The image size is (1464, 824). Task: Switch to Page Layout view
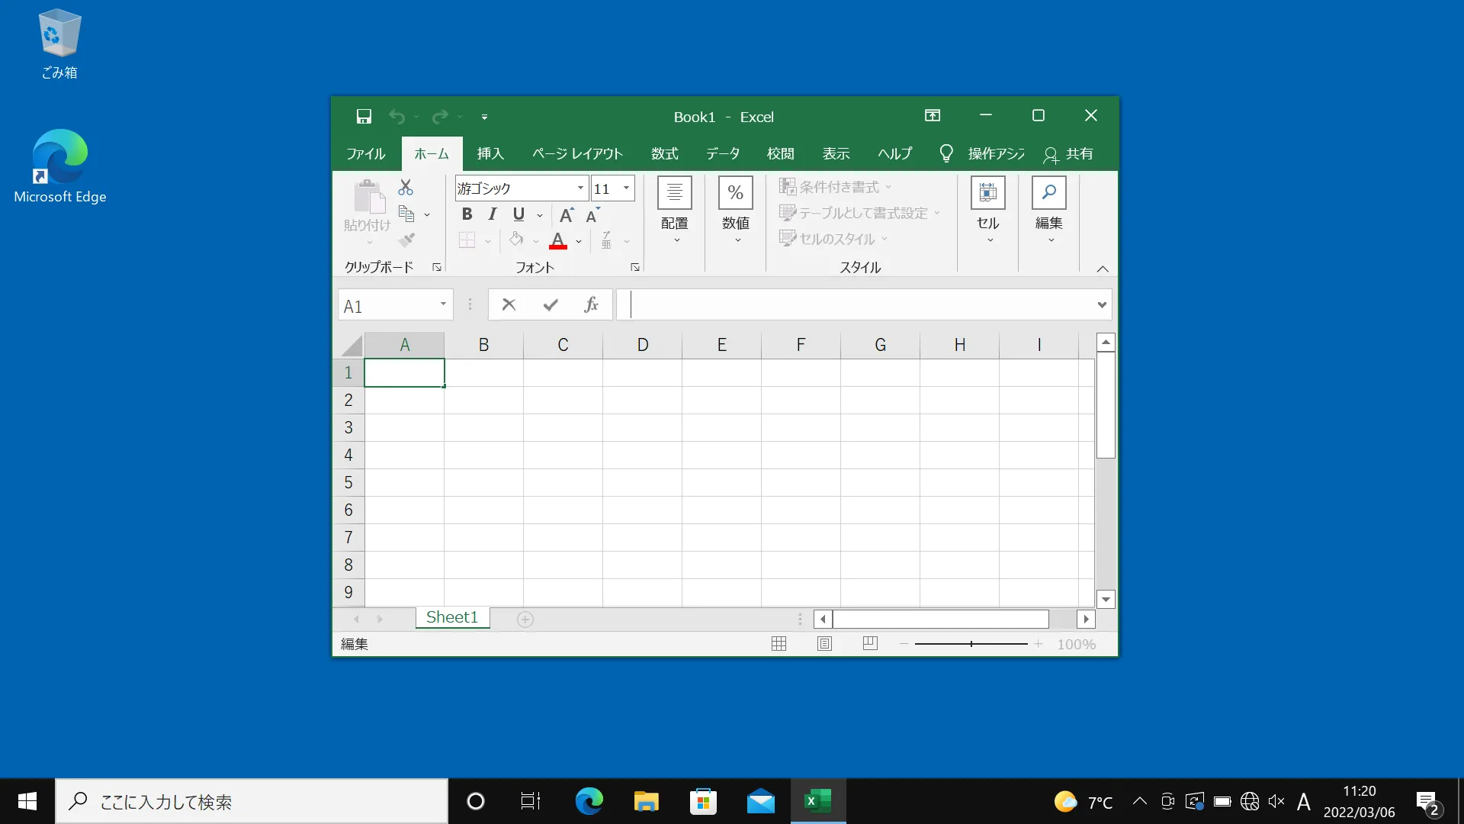point(824,644)
